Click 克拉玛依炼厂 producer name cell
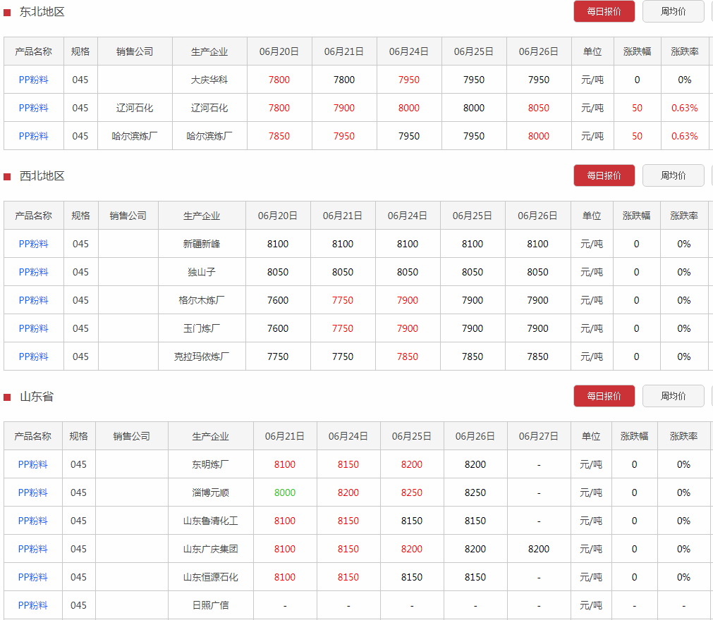Image resolution: width=713 pixels, height=620 pixels. tap(202, 356)
